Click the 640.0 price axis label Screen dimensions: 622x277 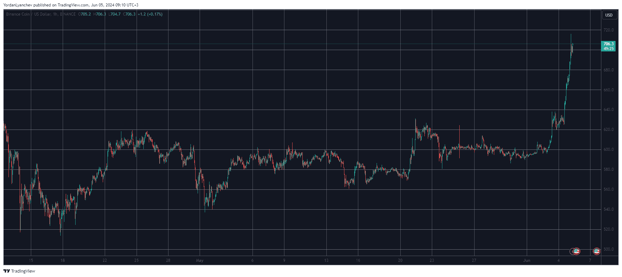click(x=608, y=110)
